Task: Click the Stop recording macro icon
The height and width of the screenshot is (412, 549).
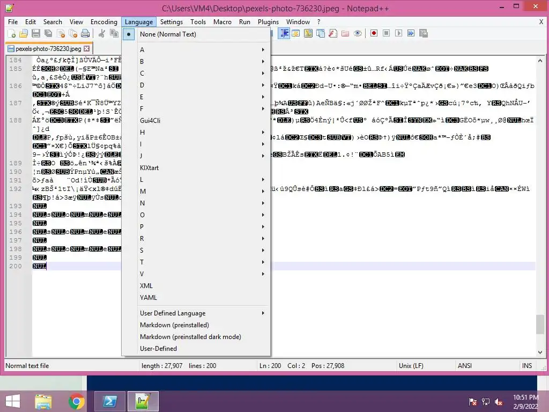Action: (386, 33)
